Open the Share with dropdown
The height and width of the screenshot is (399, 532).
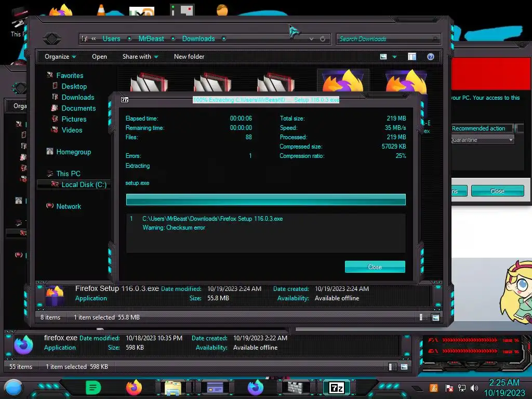click(140, 57)
